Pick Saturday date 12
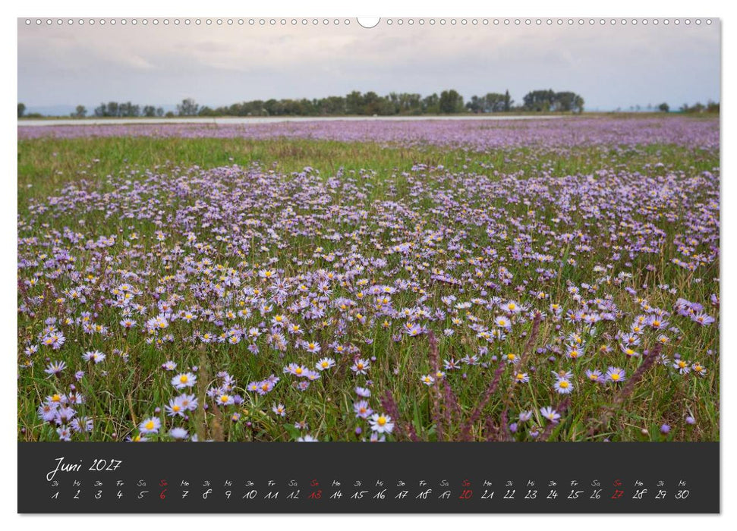The height and width of the screenshot is (531, 737). coord(293,495)
